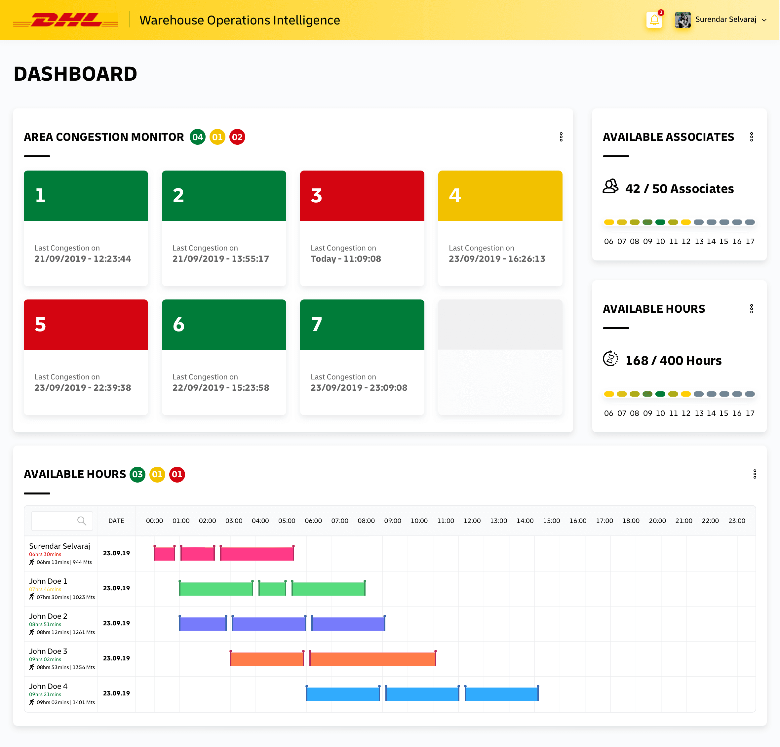
Task: Open Area Congestion Monitor options menu
Action: [561, 137]
